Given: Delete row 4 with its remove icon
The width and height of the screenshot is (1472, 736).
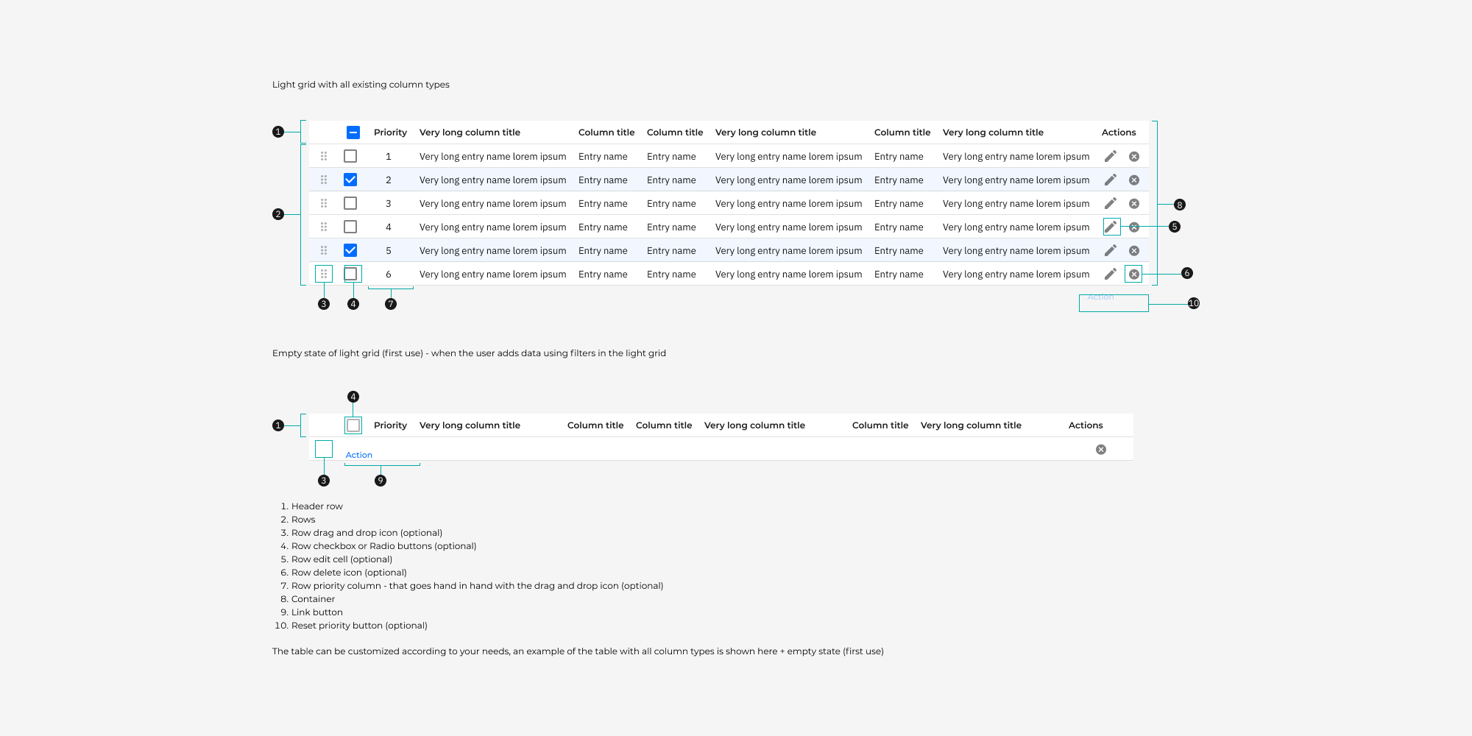Looking at the screenshot, I should point(1134,227).
